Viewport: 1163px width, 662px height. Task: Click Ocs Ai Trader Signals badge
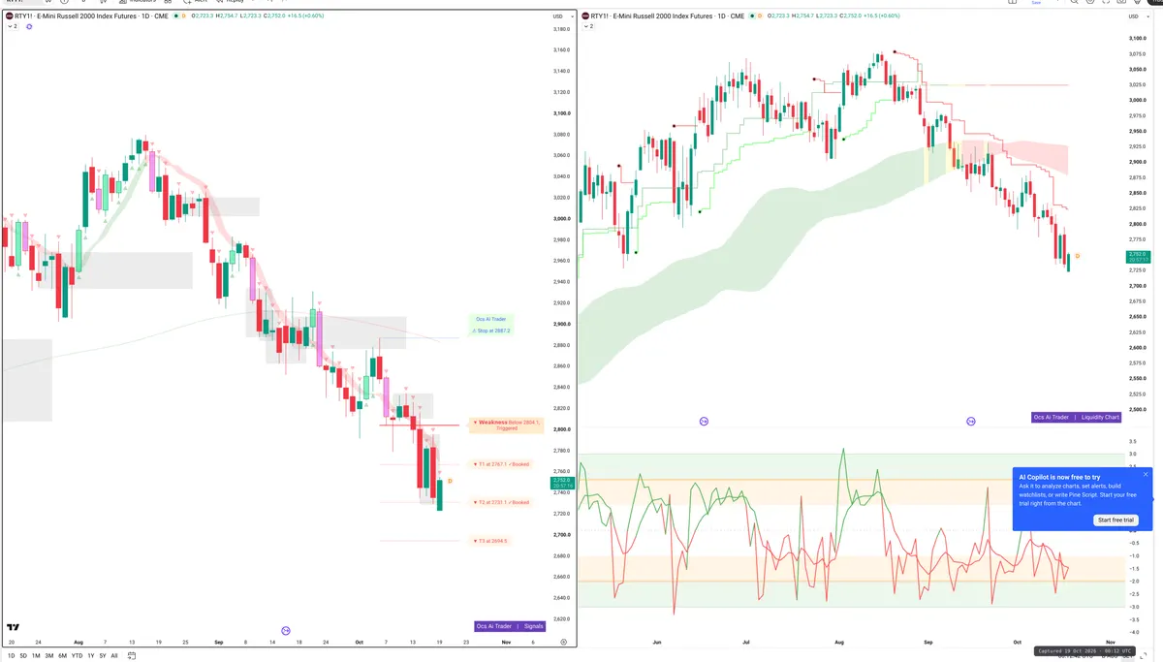tap(510, 626)
